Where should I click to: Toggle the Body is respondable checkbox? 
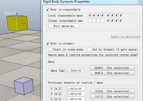[48, 10]
